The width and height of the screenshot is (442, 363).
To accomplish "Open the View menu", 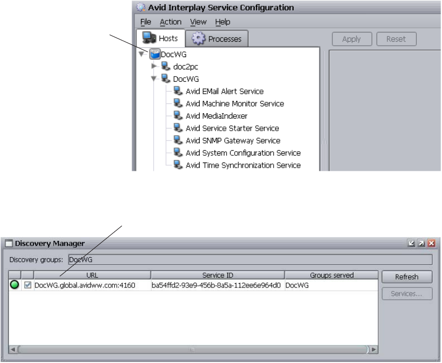I will (198, 22).
